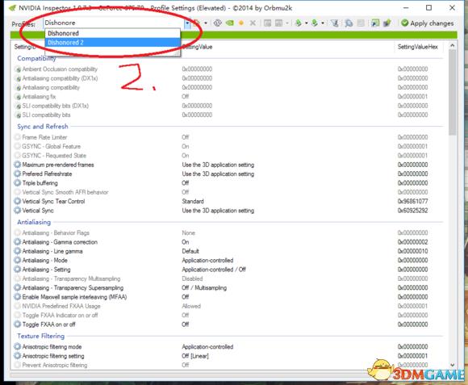Open the Profiles combo box arrow

point(187,23)
